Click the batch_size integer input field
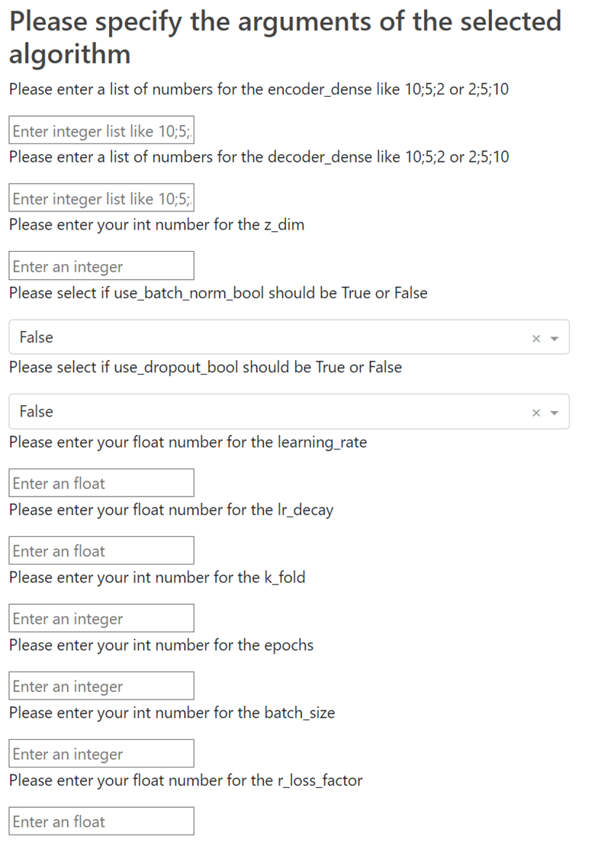 (101, 754)
